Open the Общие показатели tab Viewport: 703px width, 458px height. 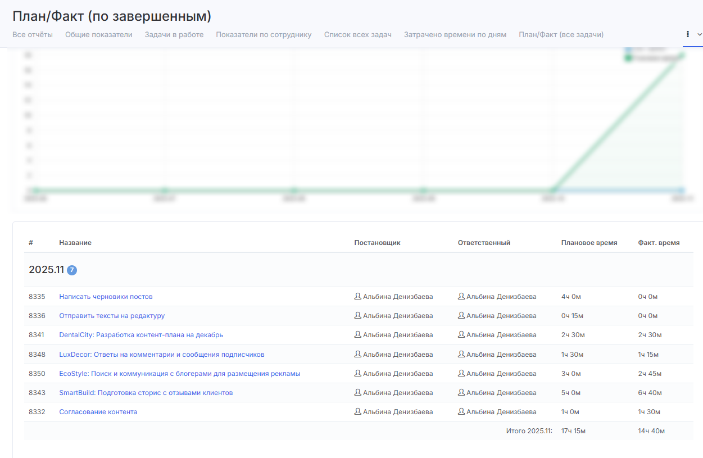click(x=99, y=35)
